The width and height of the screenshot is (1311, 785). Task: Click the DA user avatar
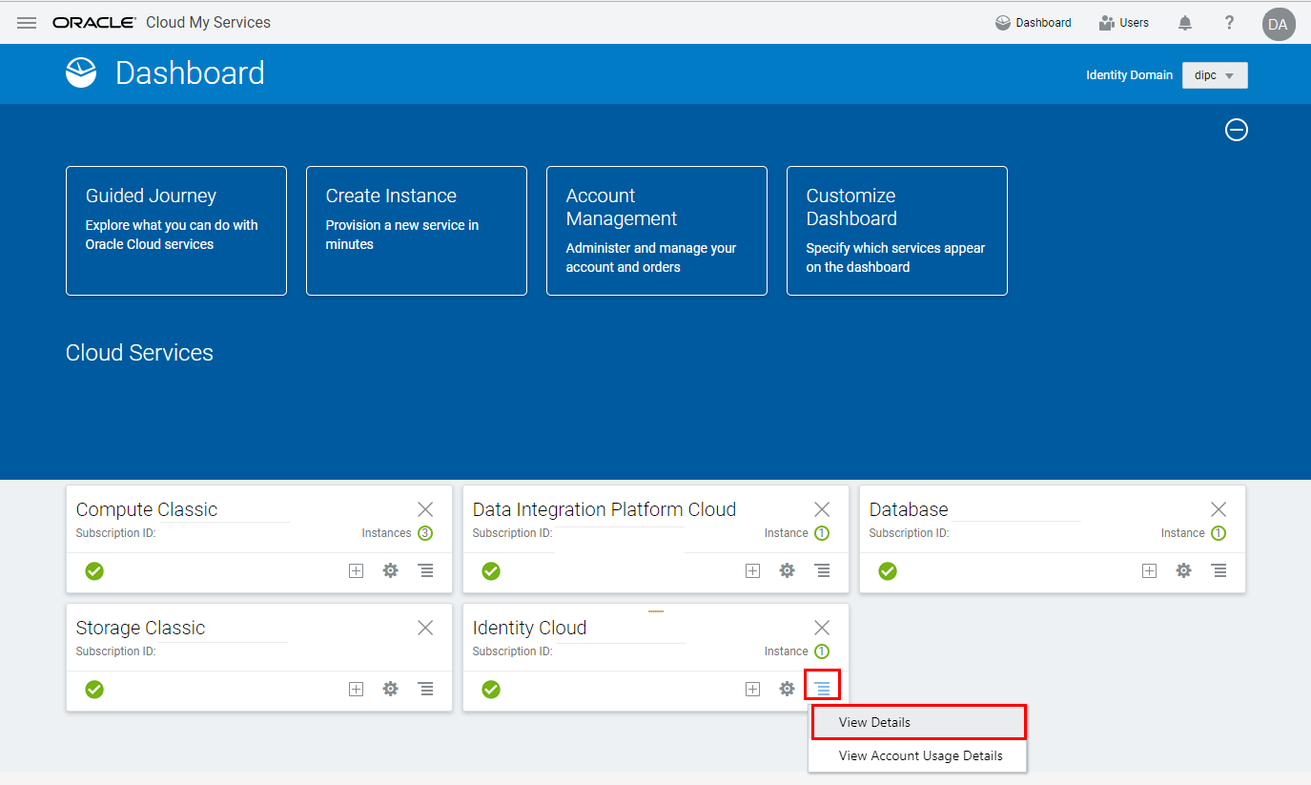point(1279,24)
